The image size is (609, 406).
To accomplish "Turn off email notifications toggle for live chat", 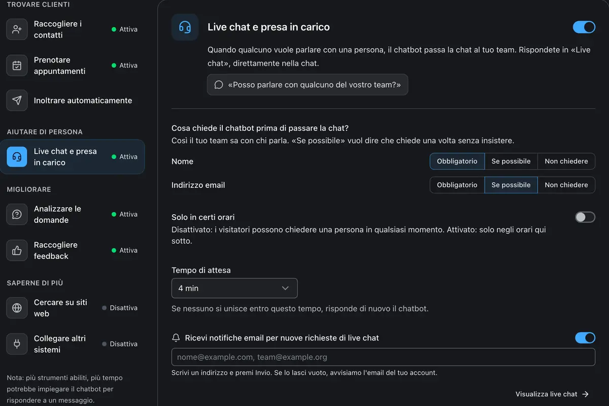I will pyautogui.click(x=585, y=338).
